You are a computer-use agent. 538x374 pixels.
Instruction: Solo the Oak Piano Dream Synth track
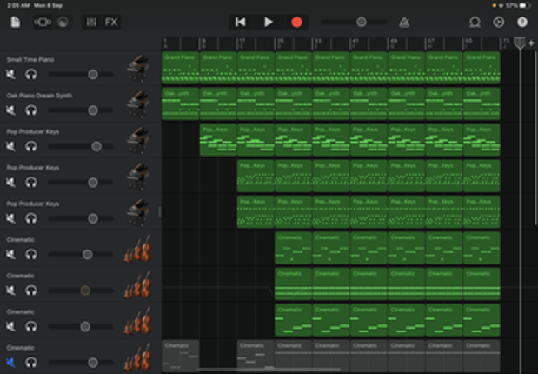(x=31, y=110)
